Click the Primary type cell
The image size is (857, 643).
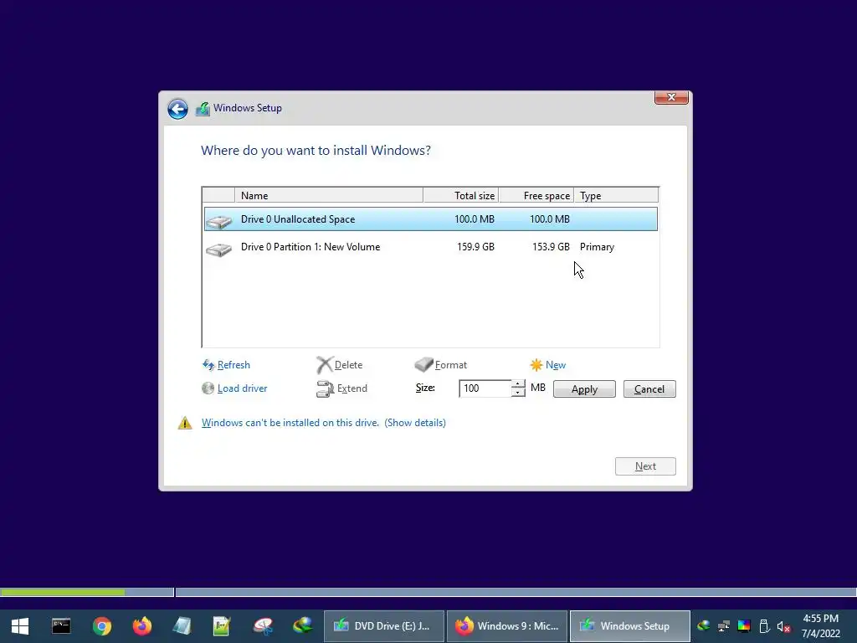click(597, 247)
